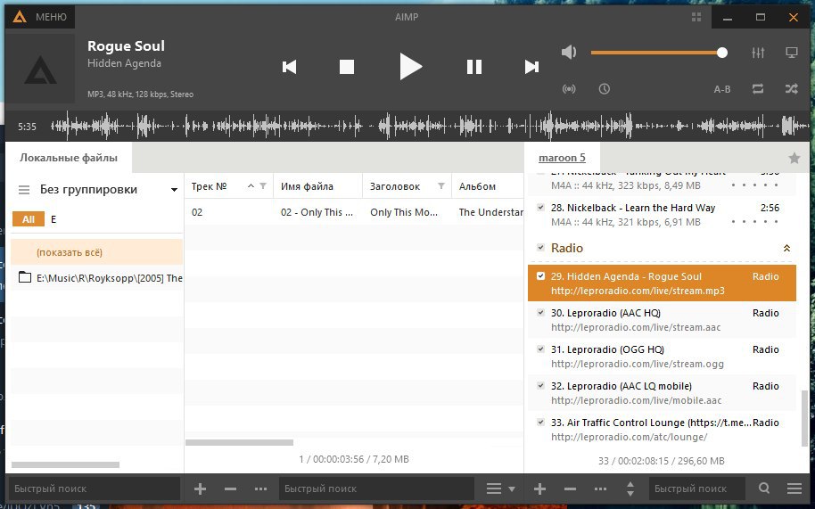Open the hamburger icon beside Без группировки
The image size is (815, 509).
(x=24, y=190)
